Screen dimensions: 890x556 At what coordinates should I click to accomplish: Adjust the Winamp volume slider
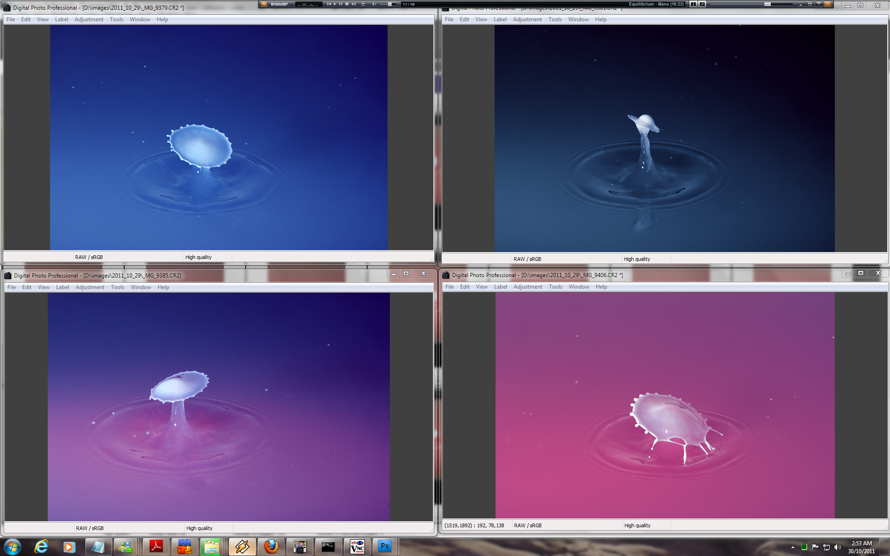[x=390, y=4]
